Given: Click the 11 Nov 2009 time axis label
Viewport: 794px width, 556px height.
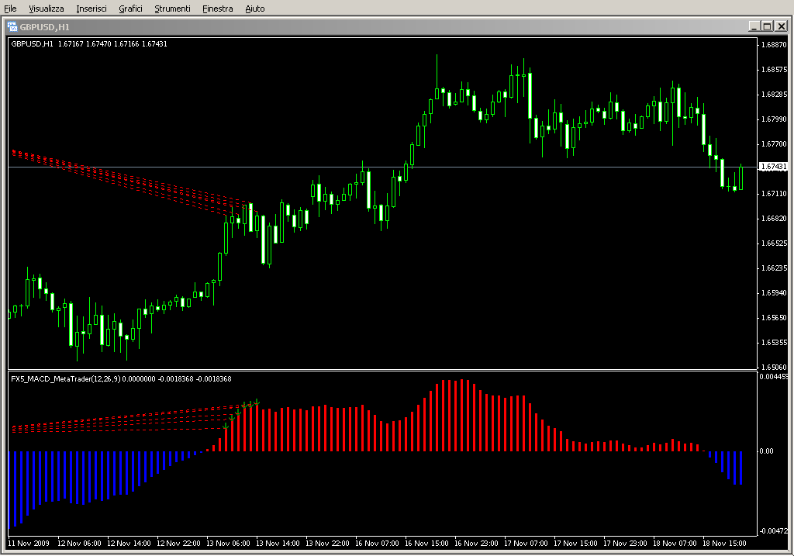Looking at the screenshot, I should (29, 544).
